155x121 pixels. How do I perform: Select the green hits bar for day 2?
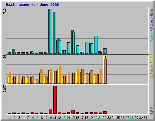tap(13, 51)
